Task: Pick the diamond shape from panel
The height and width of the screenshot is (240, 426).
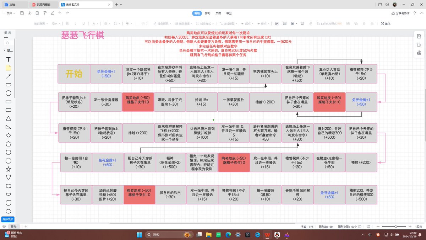Action: pyautogui.click(x=9, y=135)
